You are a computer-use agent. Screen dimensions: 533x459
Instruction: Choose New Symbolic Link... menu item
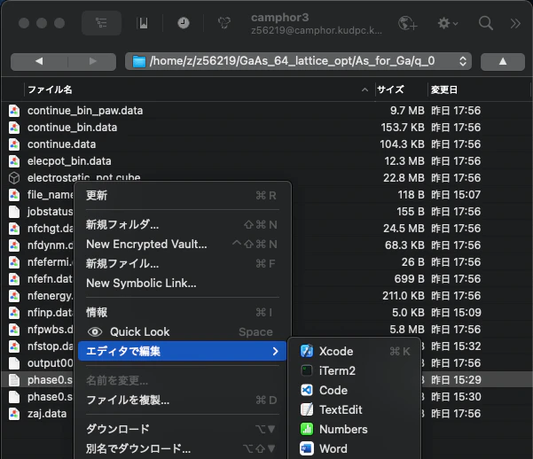(182, 283)
